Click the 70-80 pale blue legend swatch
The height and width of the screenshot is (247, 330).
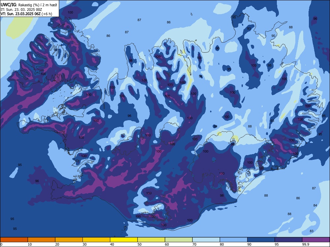coord(206,240)
